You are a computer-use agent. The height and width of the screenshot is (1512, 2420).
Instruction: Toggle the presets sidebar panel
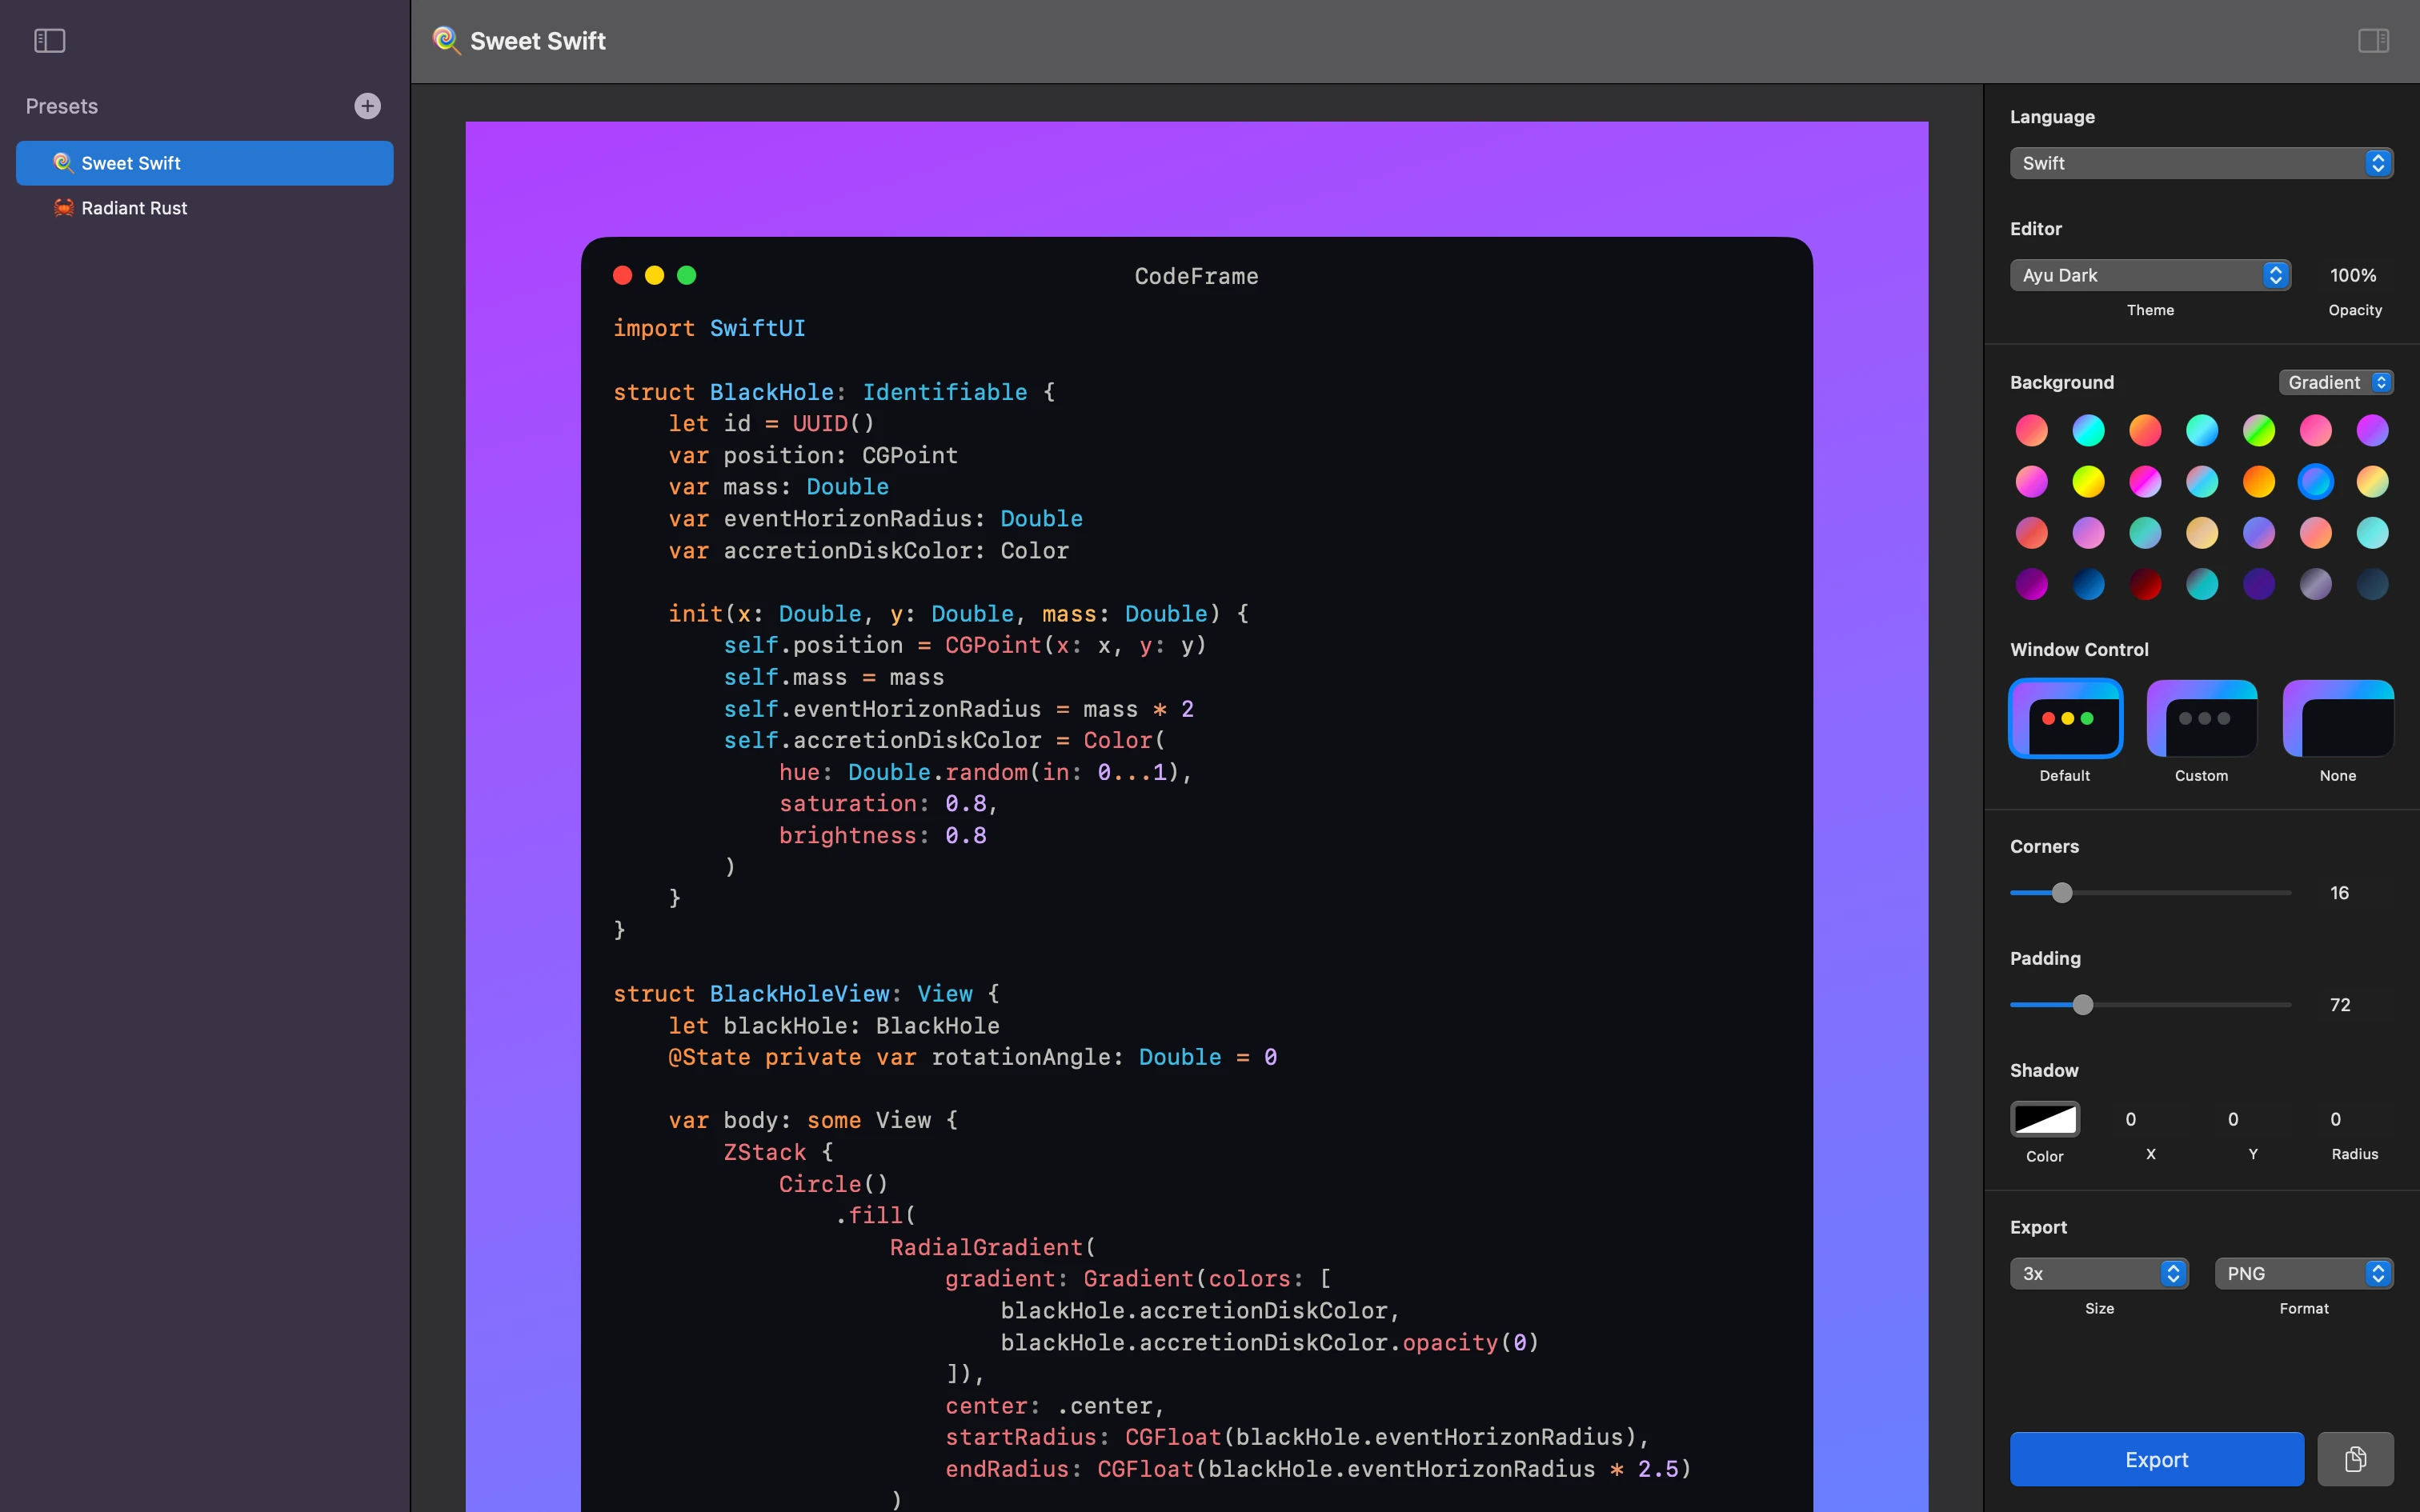click(48, 41)
